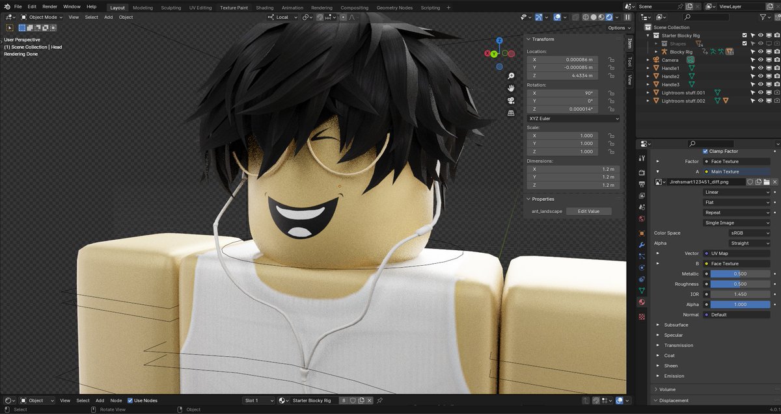Uncheck Starter Blocky Rig collection exclude checkbox
This screenshot has height=414, width=781.
pos(745,35)
